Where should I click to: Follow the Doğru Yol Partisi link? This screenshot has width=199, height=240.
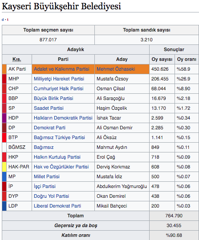(x=51, y=196)
